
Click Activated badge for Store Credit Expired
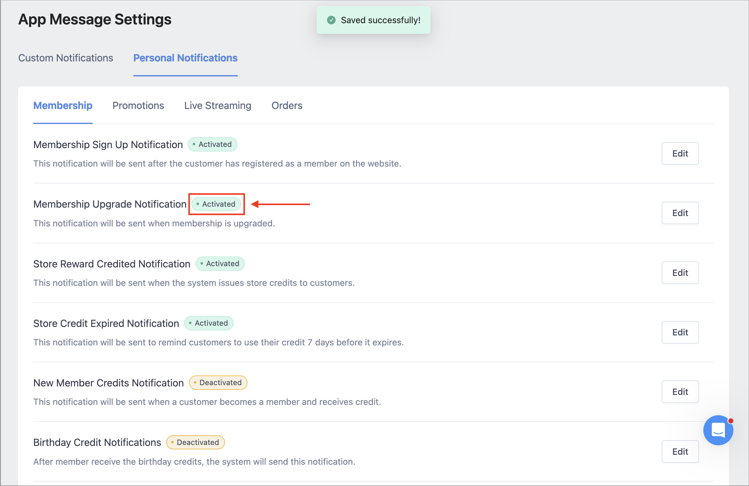click(209, 323)
